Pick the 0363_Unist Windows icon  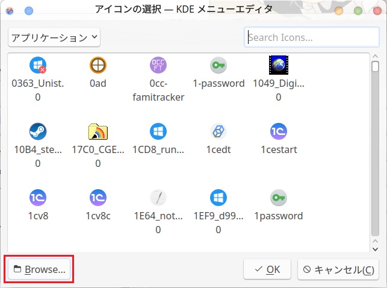(x=37, y=65)
